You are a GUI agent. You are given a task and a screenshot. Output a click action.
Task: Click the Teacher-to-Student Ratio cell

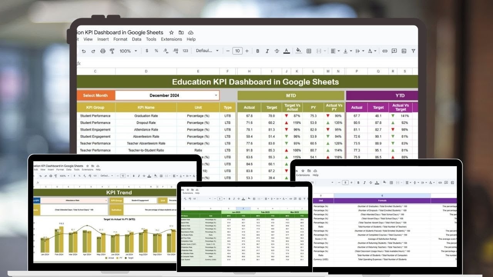point(146,150)
